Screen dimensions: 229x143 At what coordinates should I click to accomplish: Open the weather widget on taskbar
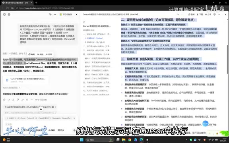click(x=6, y=140)
